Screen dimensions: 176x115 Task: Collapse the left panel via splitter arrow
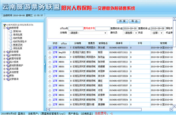coord(45,64)
